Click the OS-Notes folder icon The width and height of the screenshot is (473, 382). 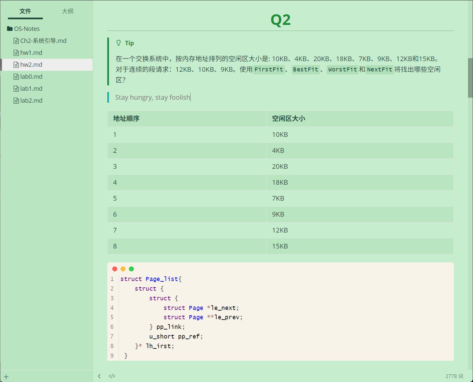[10, 29]
